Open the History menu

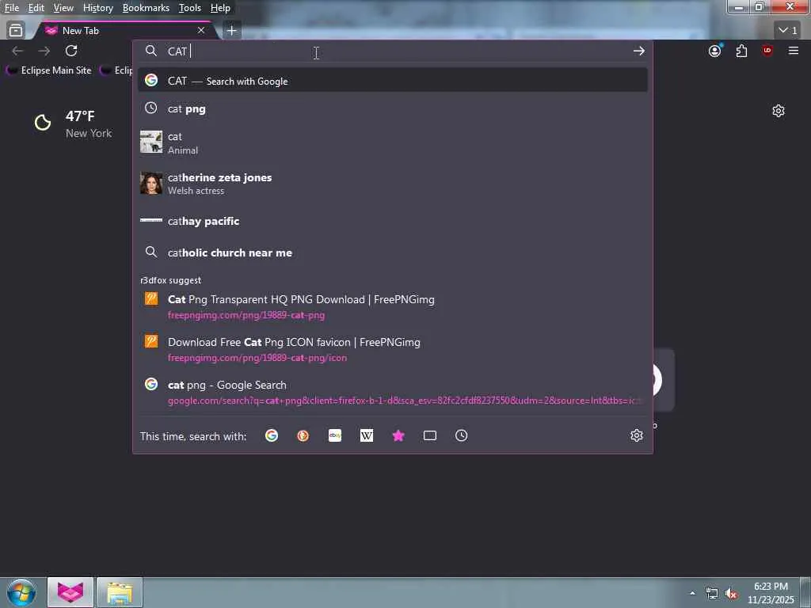[97, 8]
